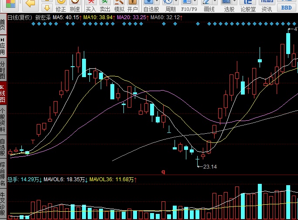The image size is (298, 220).
Task: Launch 模拟 simulated trading
Action: [119, 6]
